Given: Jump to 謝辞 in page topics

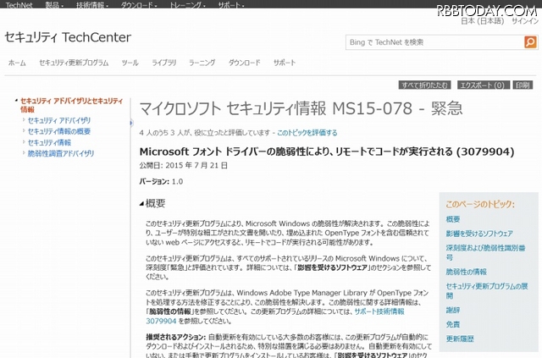Looking at the screenshot, I should (453, 310).
